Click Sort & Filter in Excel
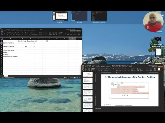 click(68, 34)
